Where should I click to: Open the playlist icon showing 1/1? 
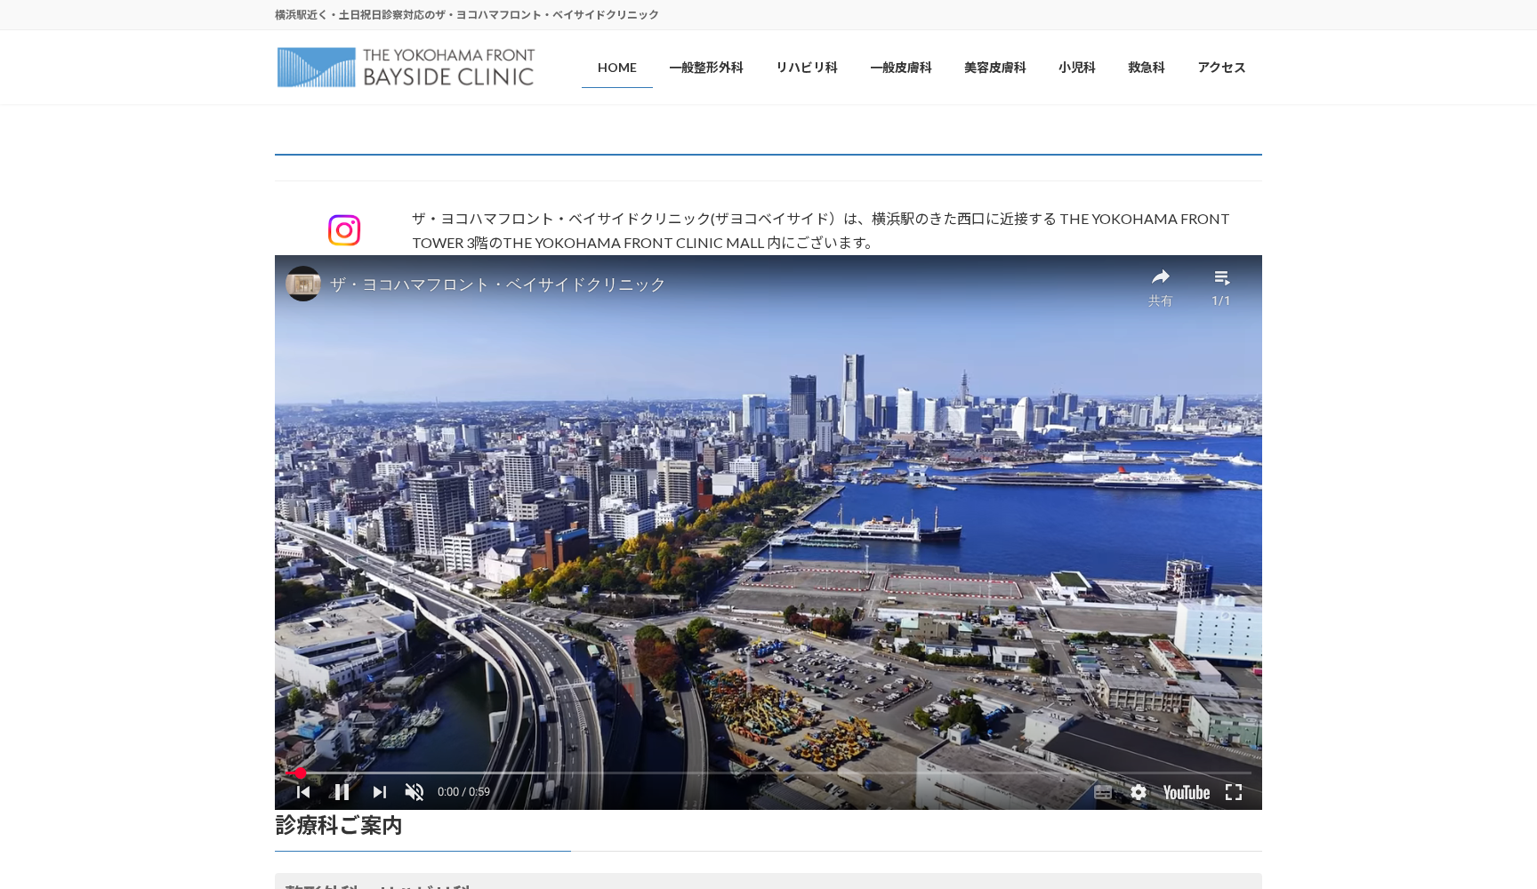(x=1222, y=276)
